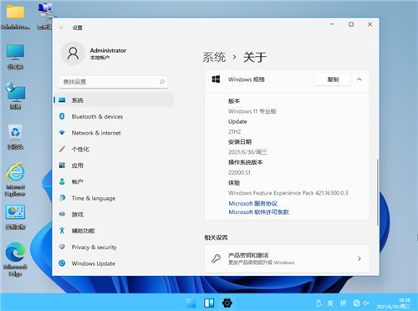This screenshot has height=311, width=418.
Task: Open the Start menu on taskbar
Action: pos(191,303)
